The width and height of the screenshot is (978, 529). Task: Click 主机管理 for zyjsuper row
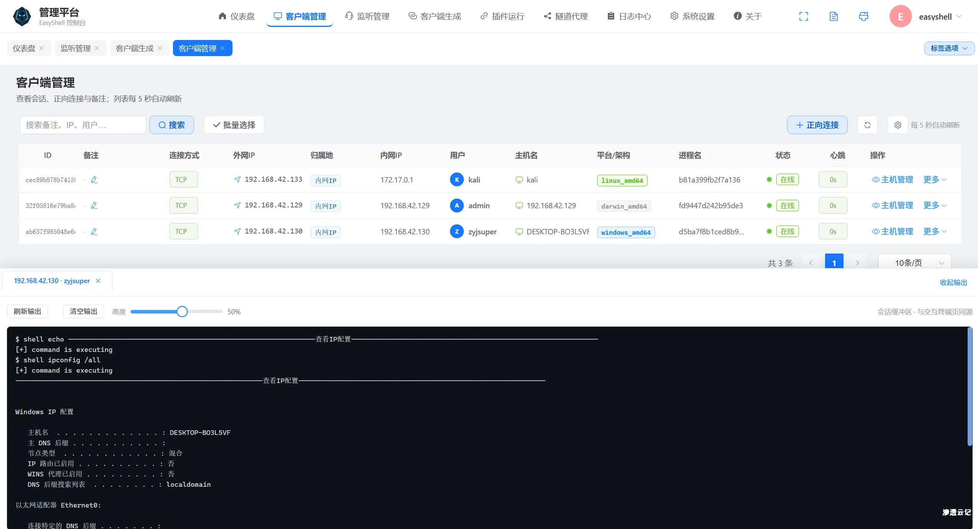point(892,231)
